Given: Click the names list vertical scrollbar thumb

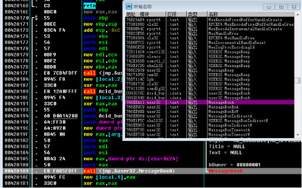Looking at the screenshot, I should click(298, 81).
